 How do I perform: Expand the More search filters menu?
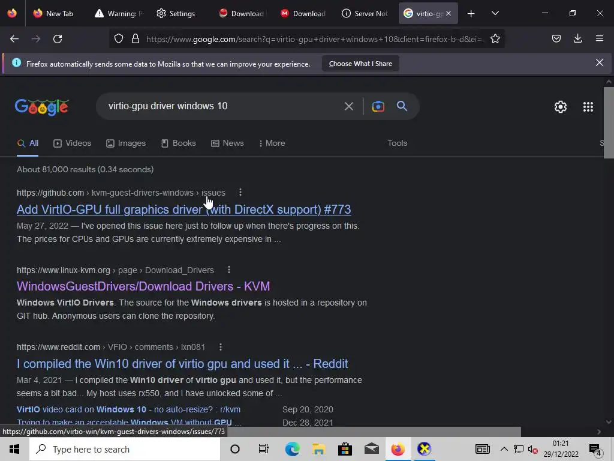[x=272, y=143]
